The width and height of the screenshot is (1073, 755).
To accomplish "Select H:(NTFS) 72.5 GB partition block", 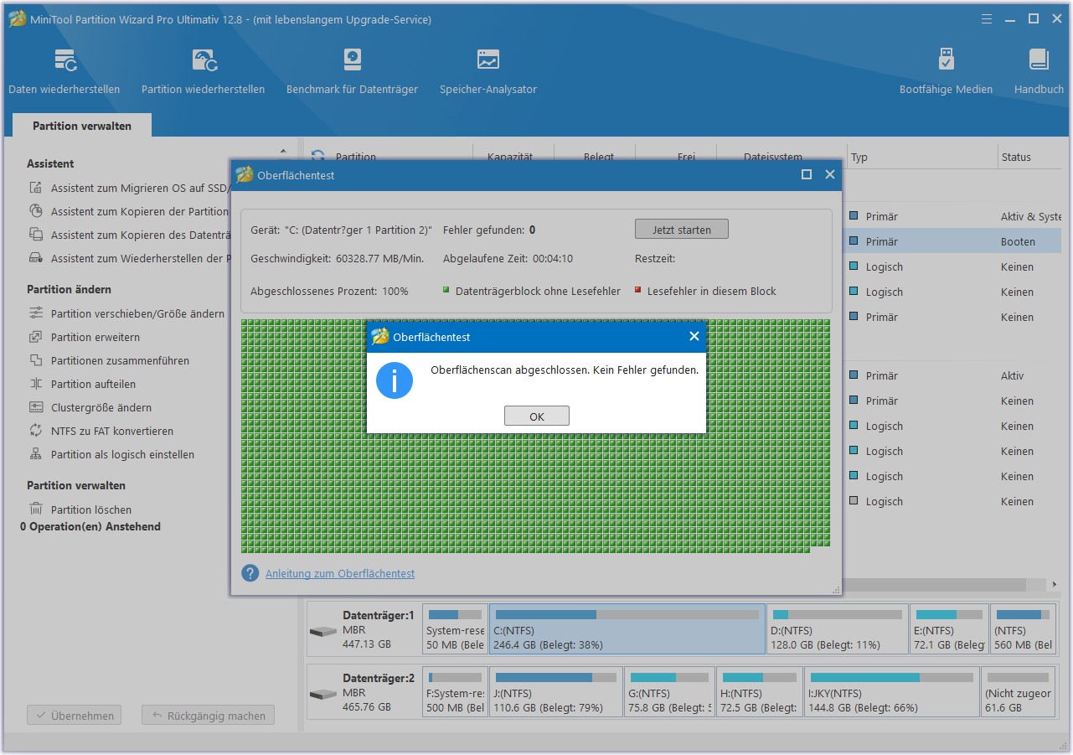I will 760,693.
